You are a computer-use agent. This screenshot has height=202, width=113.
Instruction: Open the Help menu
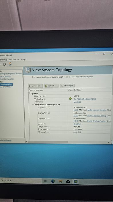pyautogui.click(x=23, y=59)
